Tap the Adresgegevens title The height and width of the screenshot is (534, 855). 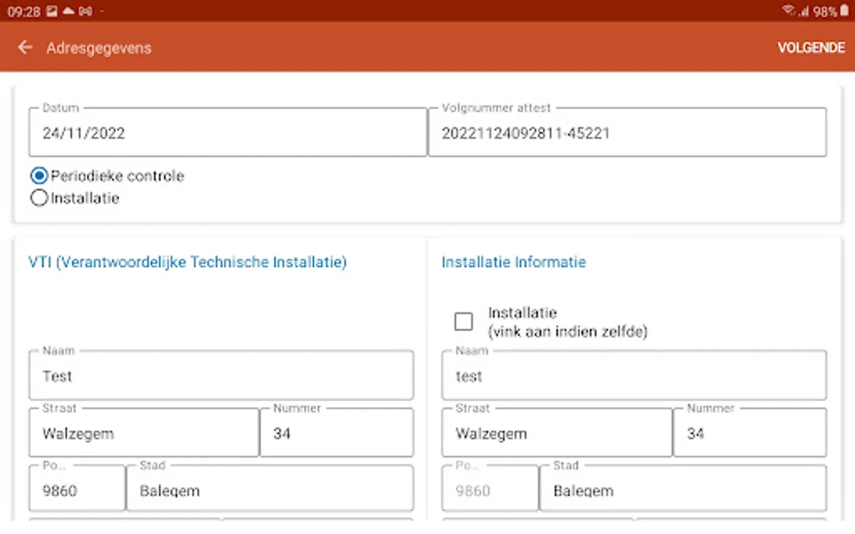(99, 48)
